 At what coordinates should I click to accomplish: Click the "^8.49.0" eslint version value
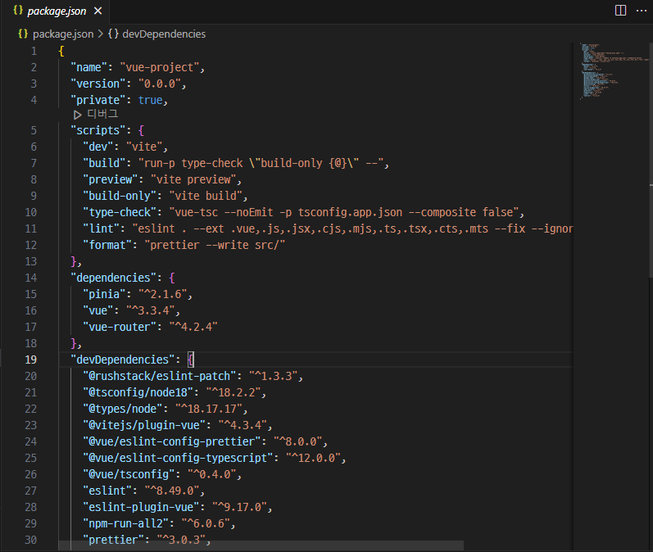point(172,491)
